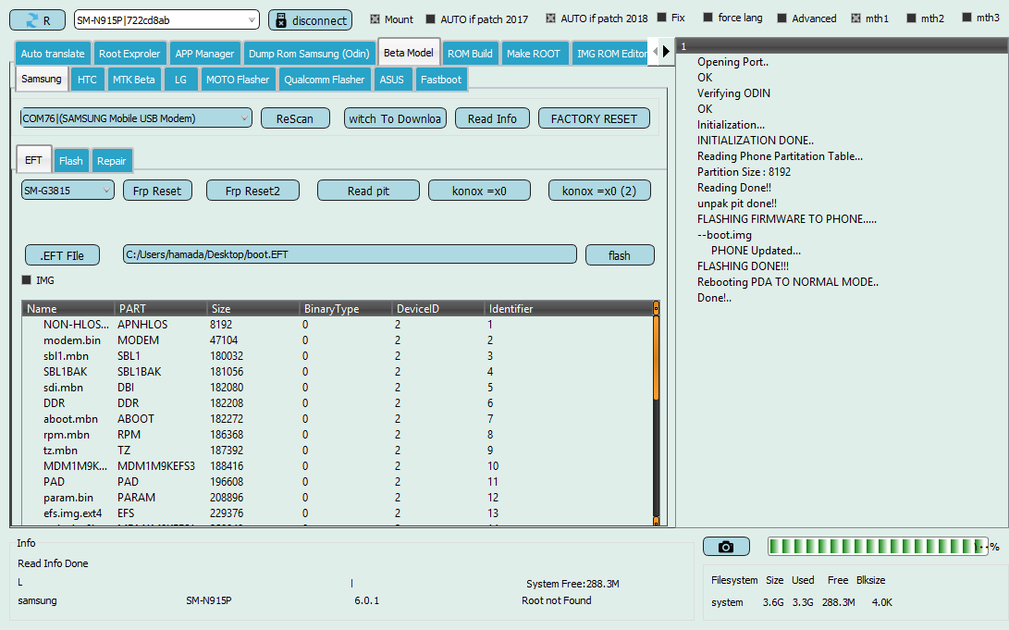The height and width of the screenshot is (630, 1009).
Task: Switch to the ASUS tab
Action: (x=392, y=80)
